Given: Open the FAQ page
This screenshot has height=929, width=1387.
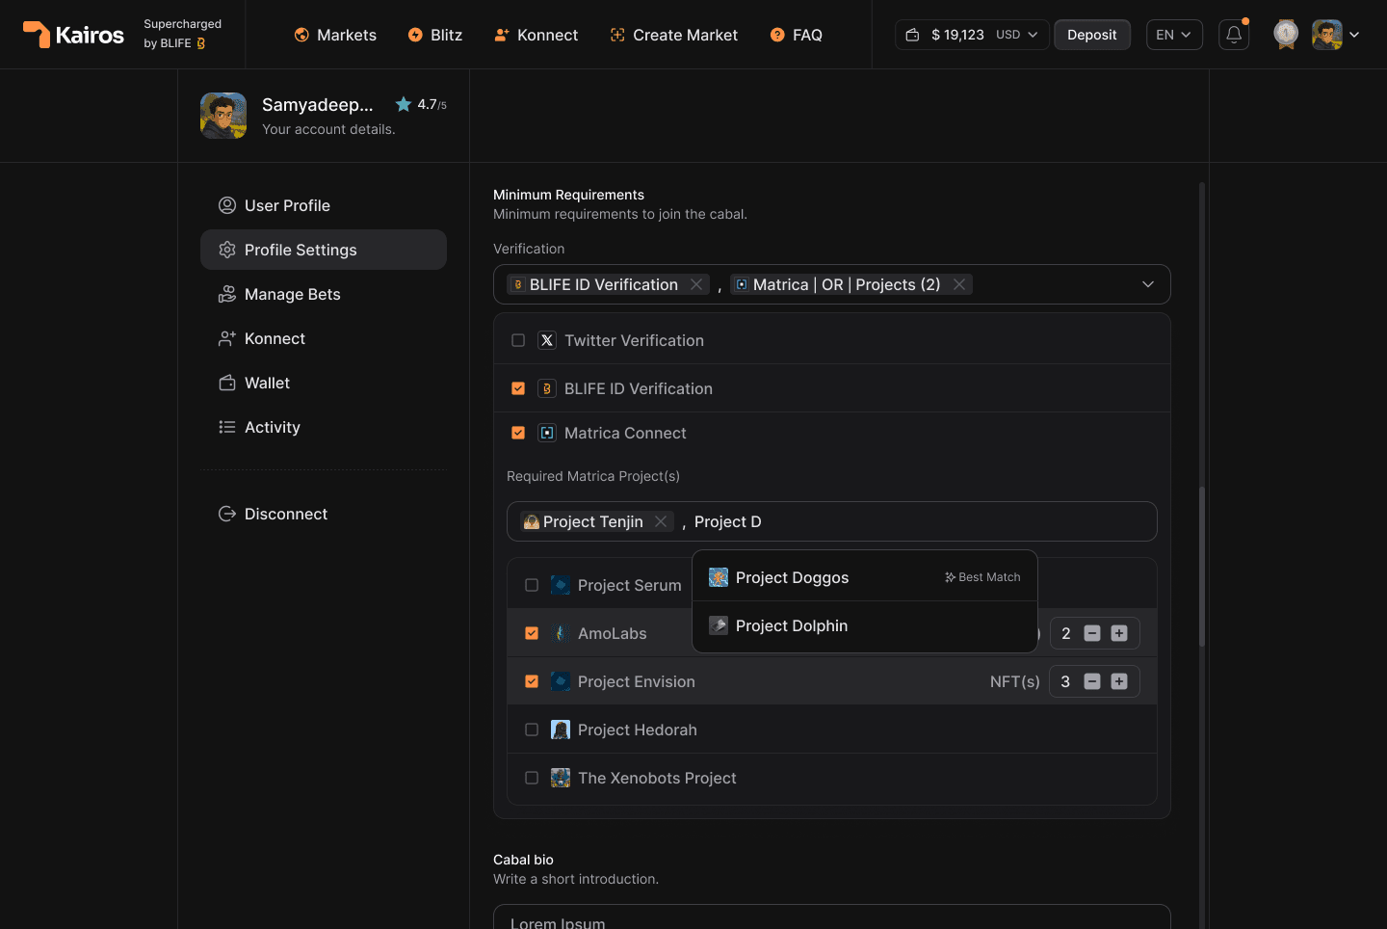Looking at the screenshot, I should 796,35.
